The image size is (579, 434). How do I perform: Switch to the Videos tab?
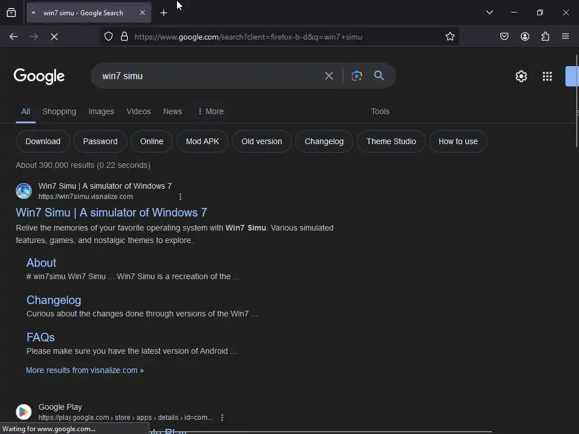pos(139,111)
